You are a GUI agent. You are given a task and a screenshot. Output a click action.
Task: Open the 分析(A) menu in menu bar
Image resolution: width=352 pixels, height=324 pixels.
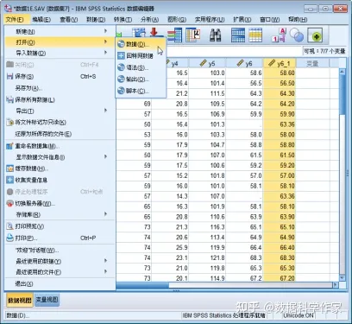(149, 20)
